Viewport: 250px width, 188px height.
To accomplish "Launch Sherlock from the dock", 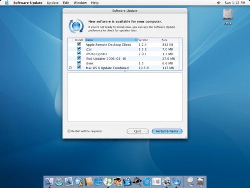I will pyautogui.click(x=137, y=182).
